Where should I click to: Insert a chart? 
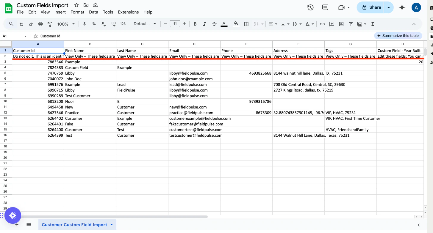pyautogui.click(x=341, y=24)
